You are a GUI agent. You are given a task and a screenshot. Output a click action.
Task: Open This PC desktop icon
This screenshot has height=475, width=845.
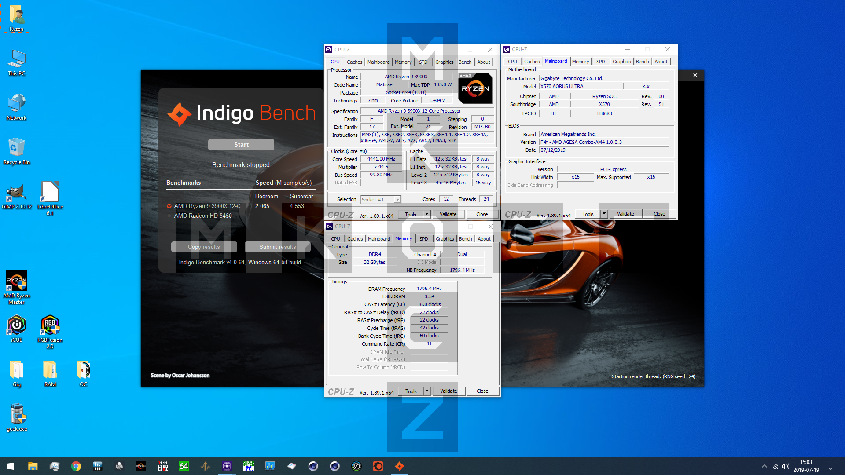[17, 63]
